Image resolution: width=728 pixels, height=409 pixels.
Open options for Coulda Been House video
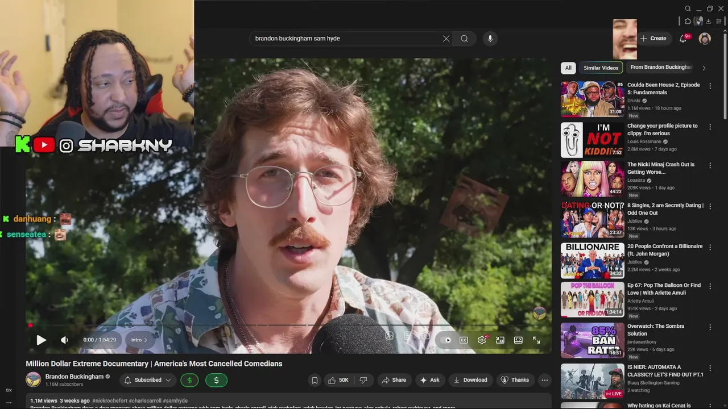pos(710,86)
